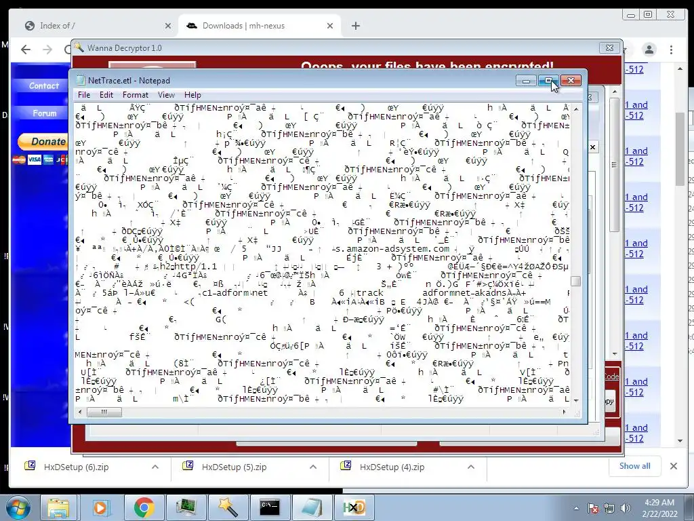Open the volume tray icon
694x521 pixels.
(x=625, y=508)
